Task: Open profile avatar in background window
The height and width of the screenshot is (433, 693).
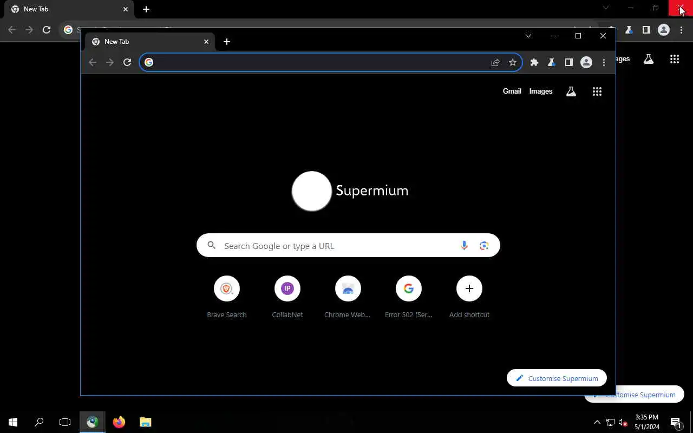Action: [x=664, y=30]
